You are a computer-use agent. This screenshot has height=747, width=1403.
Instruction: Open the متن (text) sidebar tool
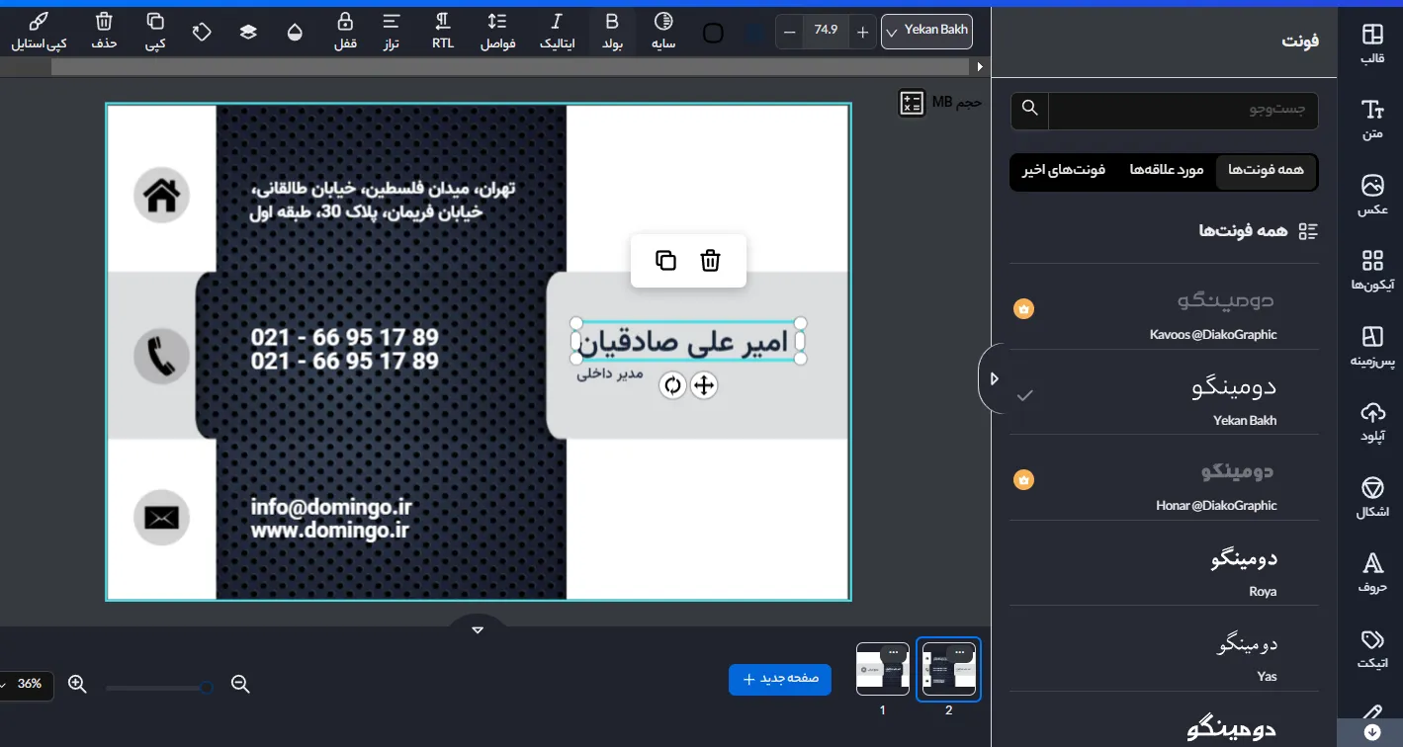(x=1372, y=120)
